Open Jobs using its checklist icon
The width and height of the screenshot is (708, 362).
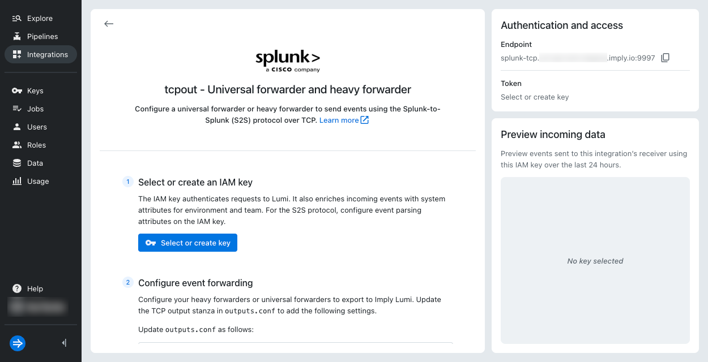pyautogui.click(x=17, y=109)
